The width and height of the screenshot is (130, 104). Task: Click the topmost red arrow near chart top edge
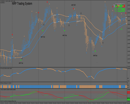pos(47,2)
